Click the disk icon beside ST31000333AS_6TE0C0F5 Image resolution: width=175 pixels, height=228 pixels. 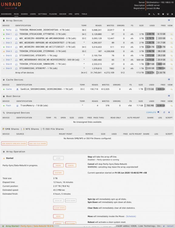click(x=16, y=56)
